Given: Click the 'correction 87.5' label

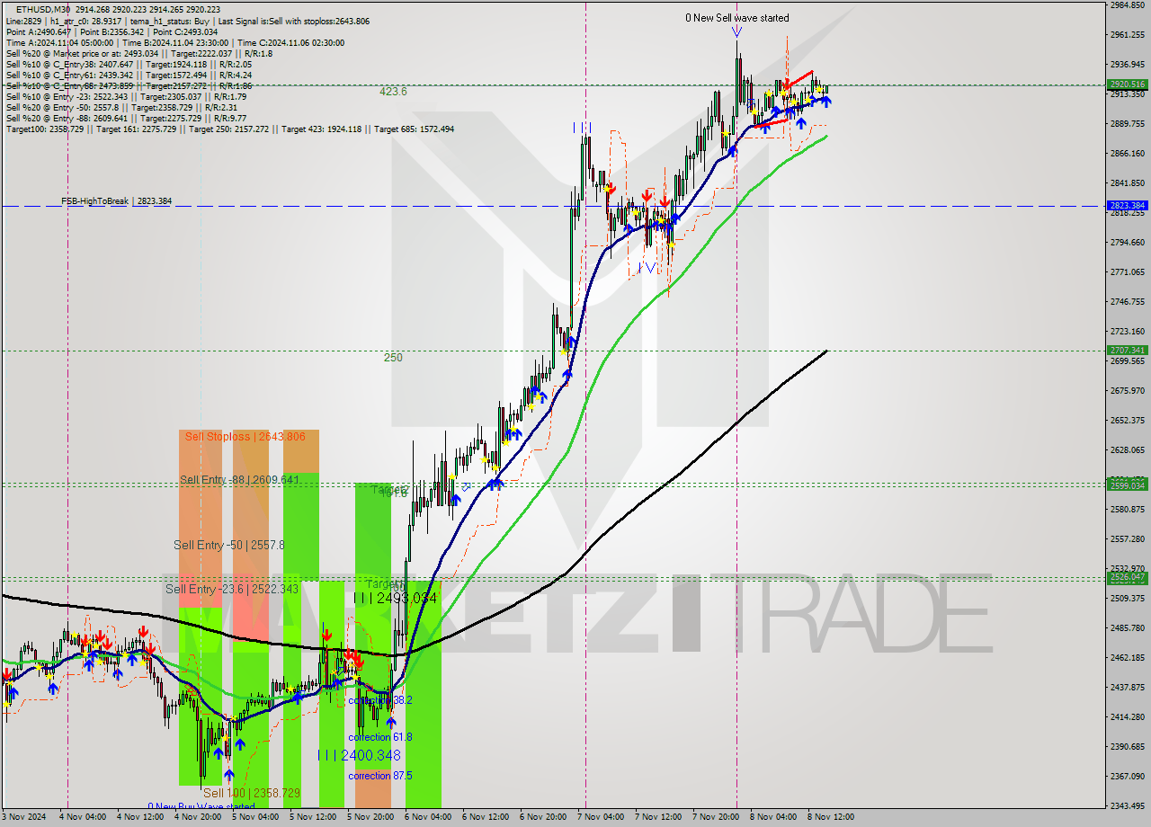Looking at the screenshot, I should coord(380,776).
